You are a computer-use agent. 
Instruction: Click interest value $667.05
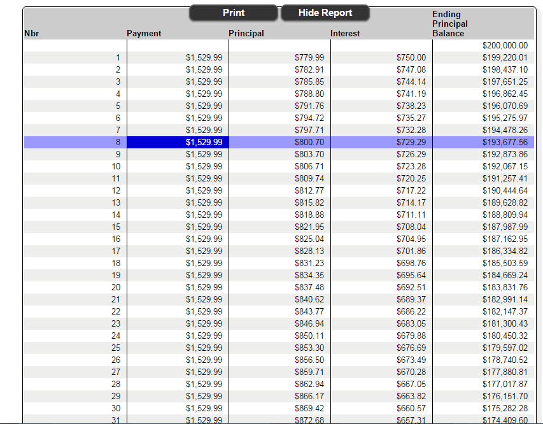coord(411,384)
